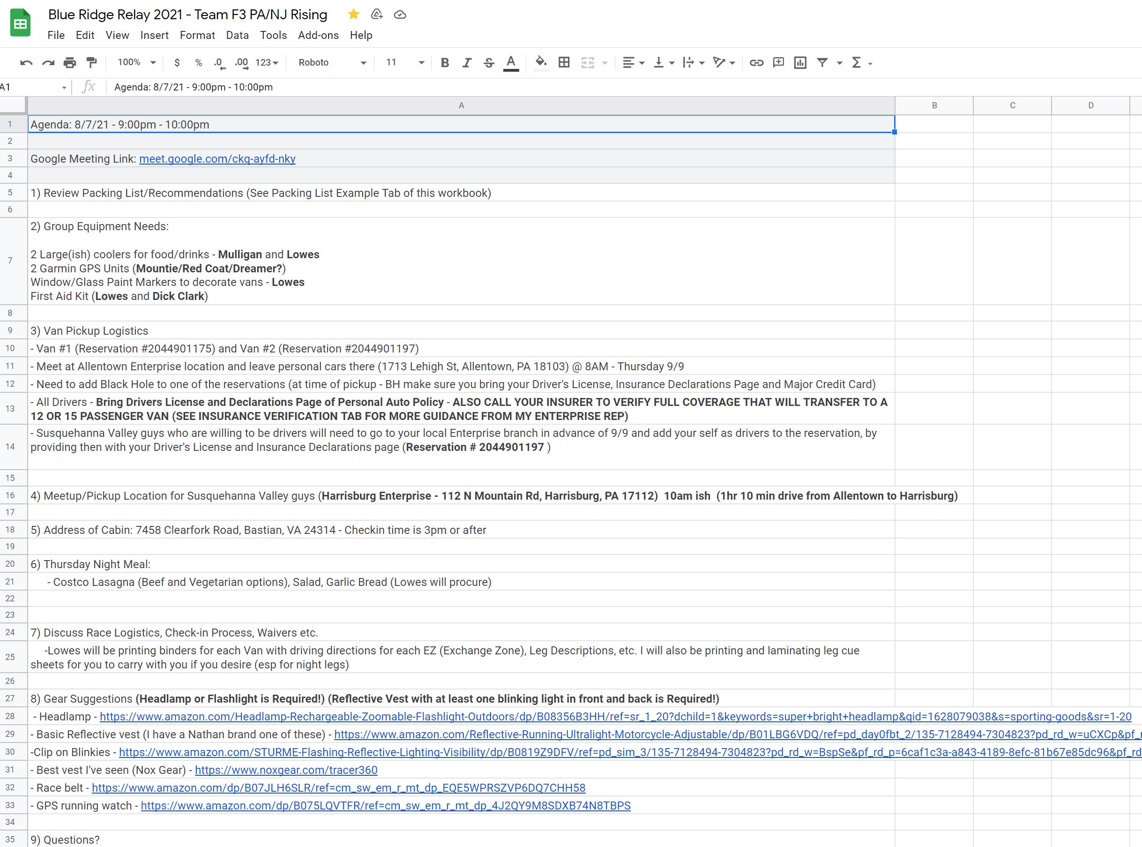Select column C header
This screenshot has width=1142, height=847.
click(1012, 105)
